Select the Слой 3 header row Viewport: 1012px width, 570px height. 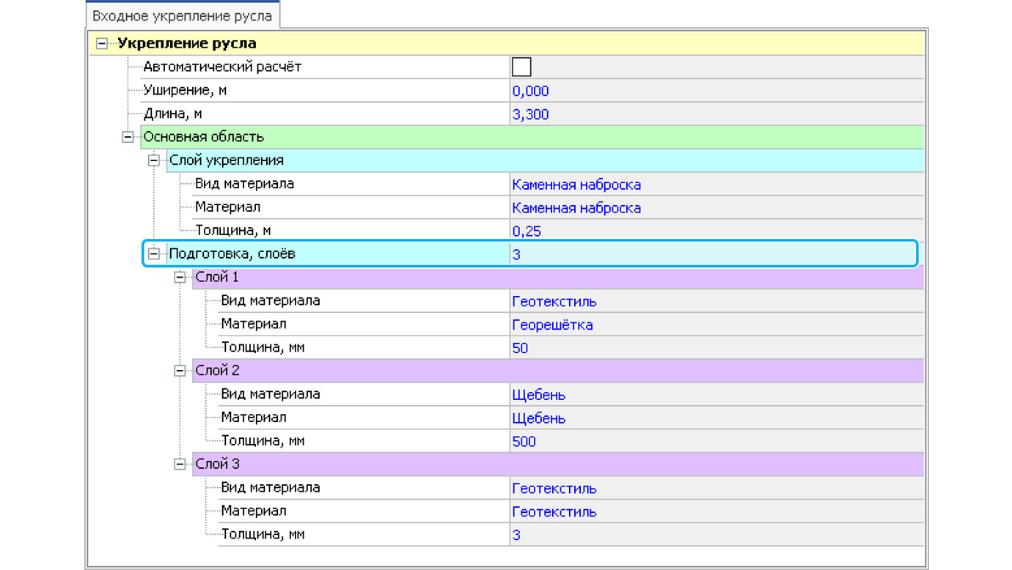click(x=558, y=464)
